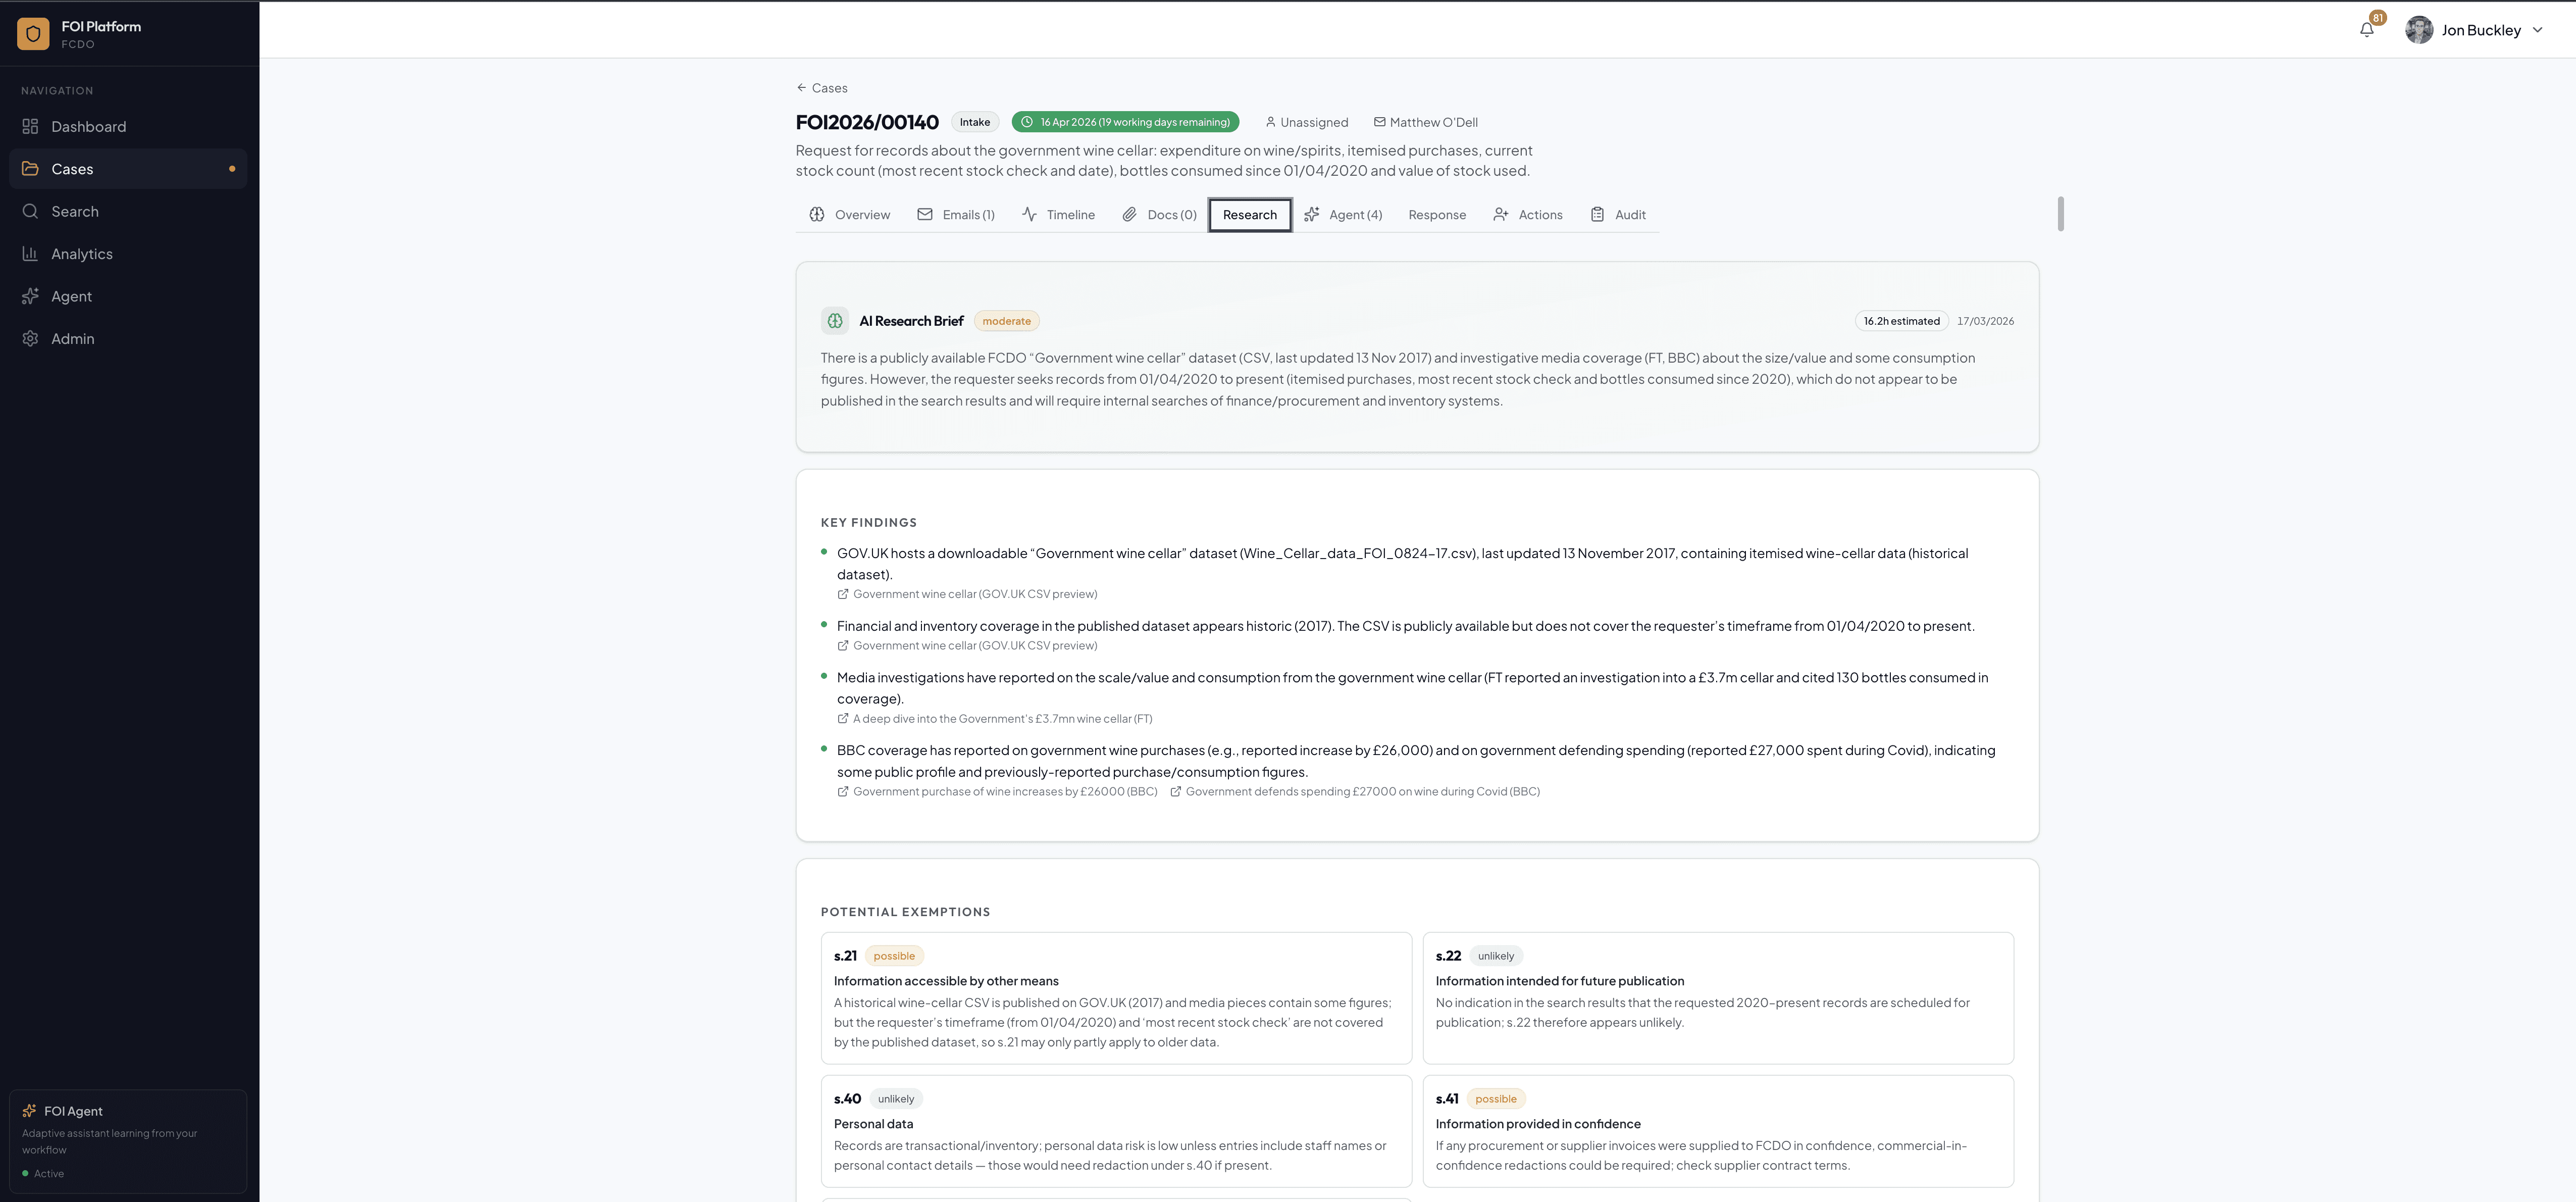The height and width of the screenshot is (1202, 2576).
Task: Open the BBC £26000 wine purchase link
Action: pyautogui.click(x=1004, y=792)
